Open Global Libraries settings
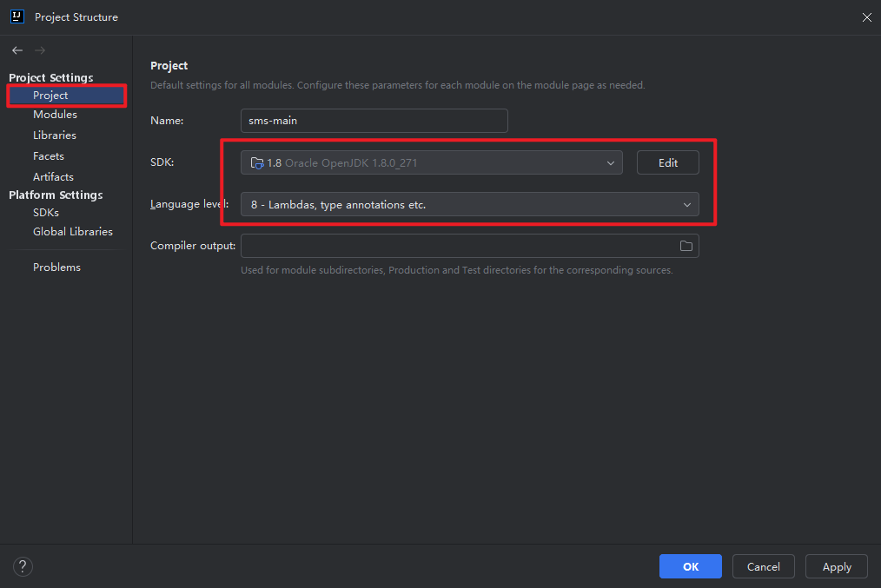881x588 pixels. click(x=73, y=232)
